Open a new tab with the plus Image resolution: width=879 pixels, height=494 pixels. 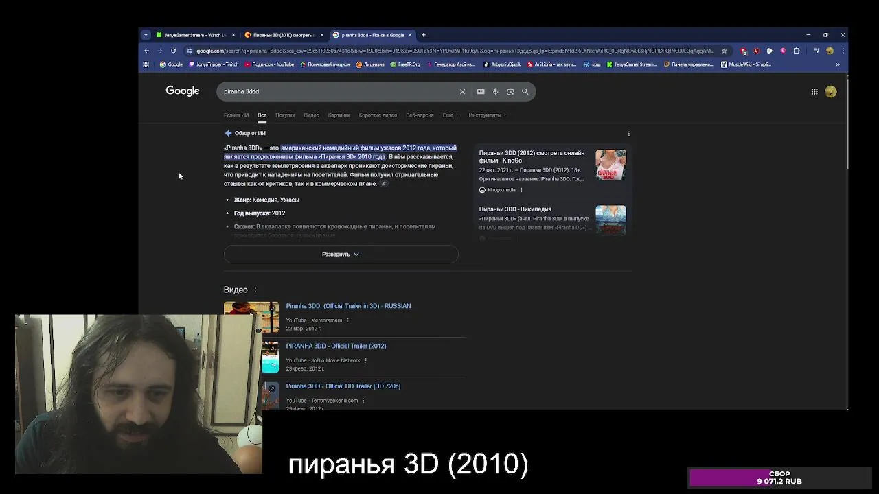tap(424, 35)
